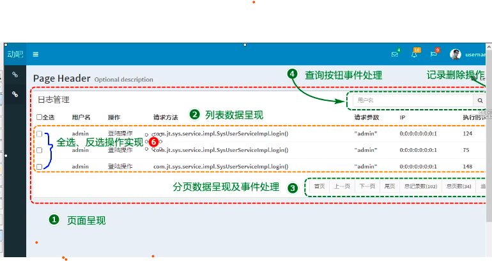The width and height of the screenshot is (492, 261).
Task: Click the 请求参数 column header
Action: [x=367, y=117]
